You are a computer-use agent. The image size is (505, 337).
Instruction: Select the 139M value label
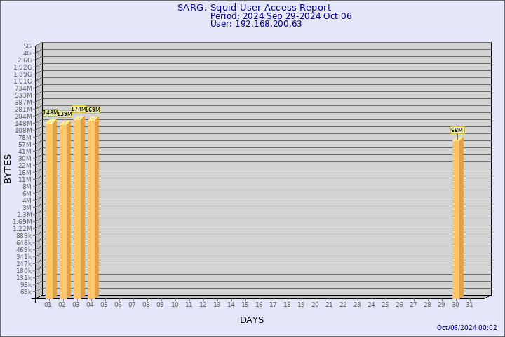(x=64, y=114)
